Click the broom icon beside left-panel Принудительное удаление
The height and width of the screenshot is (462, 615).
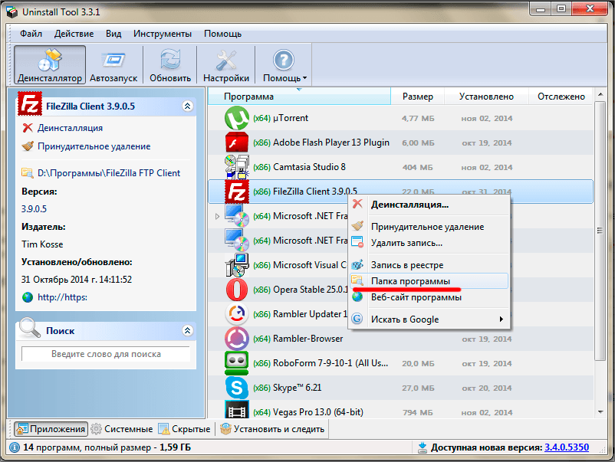click(28, 146)
